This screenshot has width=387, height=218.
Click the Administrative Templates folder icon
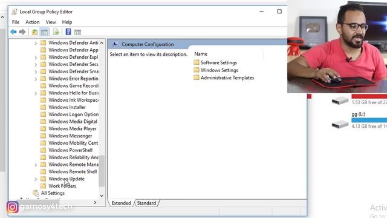pos(197,78)
